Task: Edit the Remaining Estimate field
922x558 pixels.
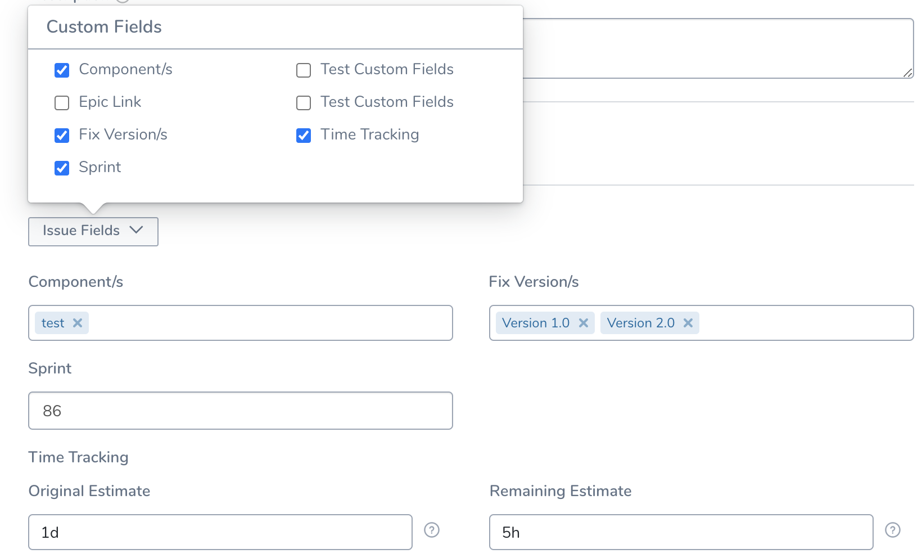Action: 681,532
